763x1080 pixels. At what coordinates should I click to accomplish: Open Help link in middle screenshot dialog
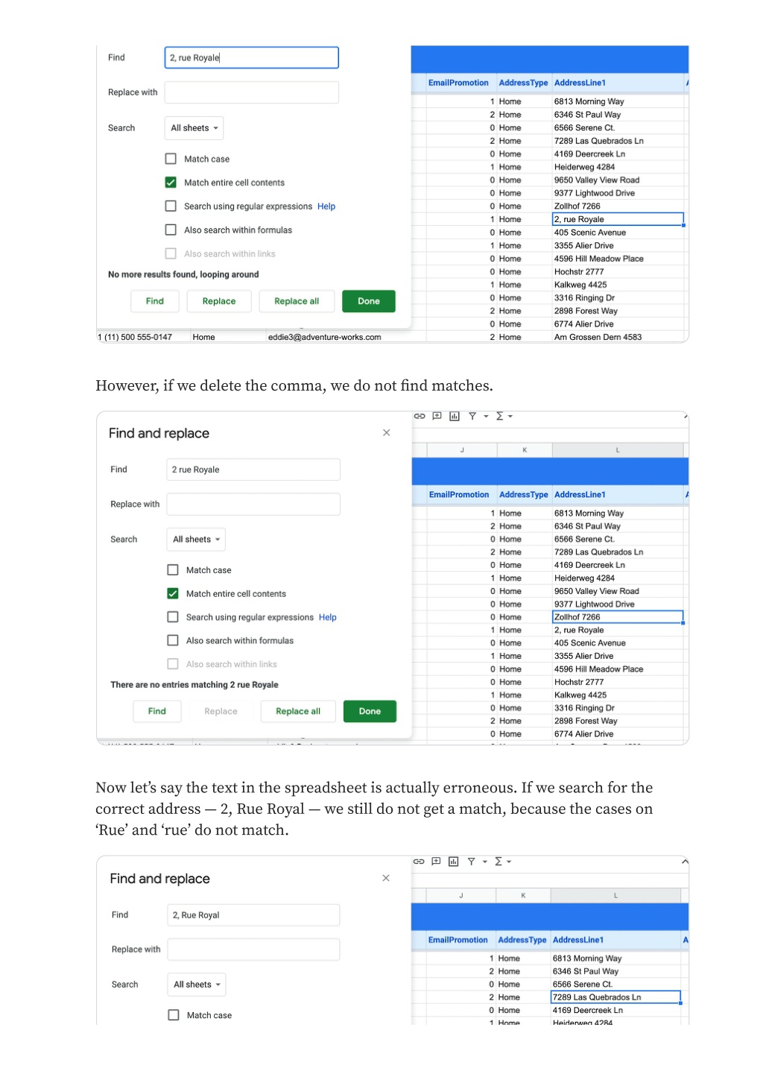[x=328, y=617]
